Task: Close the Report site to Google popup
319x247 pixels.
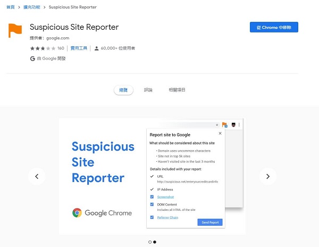Action: click(220, 134)
